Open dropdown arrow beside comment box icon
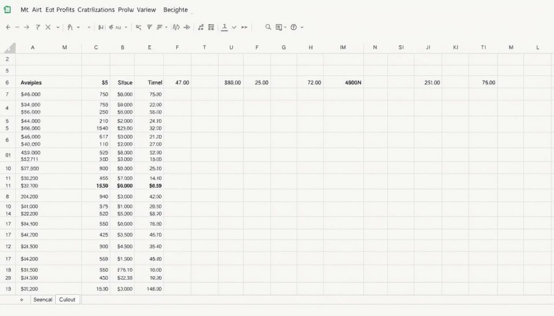Viewport: 554px width, 316px height. (285, 27)
